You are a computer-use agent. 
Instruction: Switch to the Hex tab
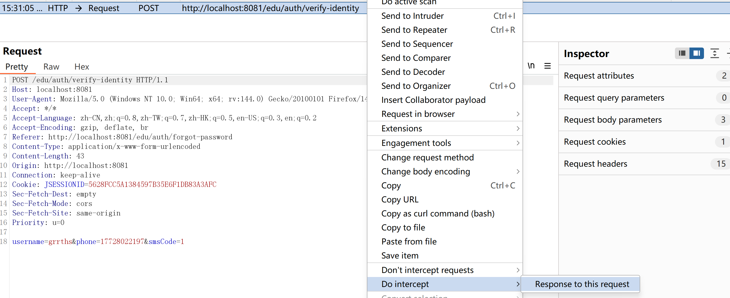[82, 67]
